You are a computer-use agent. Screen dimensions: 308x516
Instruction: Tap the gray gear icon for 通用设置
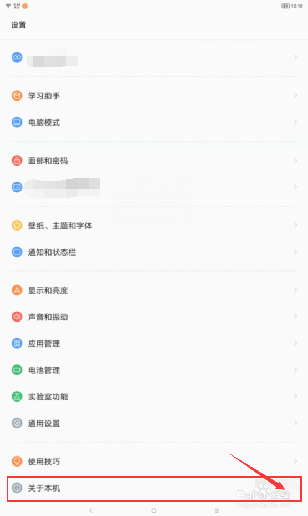17,423
